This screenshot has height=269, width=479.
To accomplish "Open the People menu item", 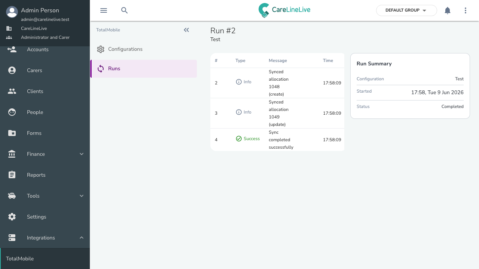I will [x=45, y=112].
